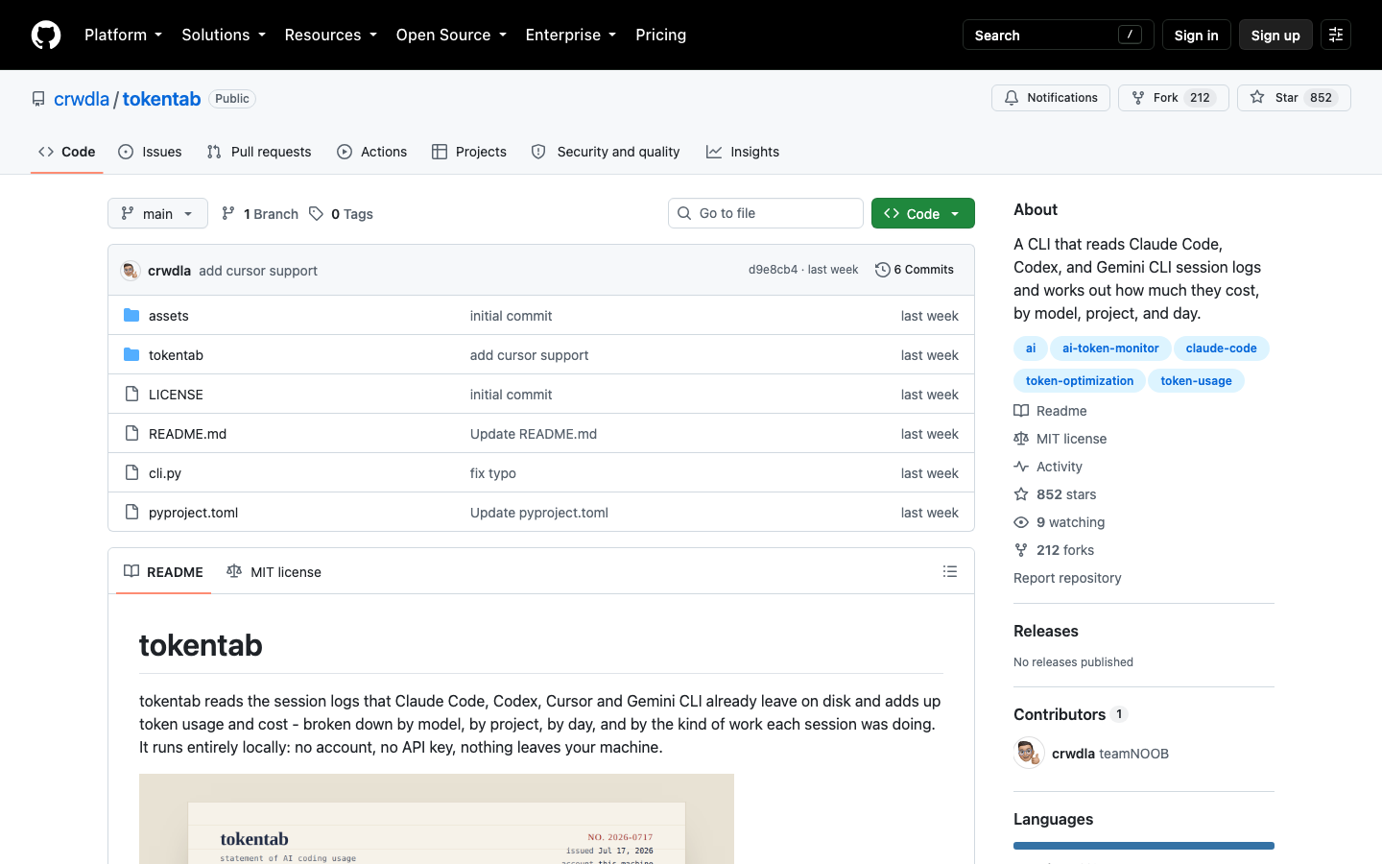Open the global navigation settings icon
The image size is (1382, 864).
1336,35
